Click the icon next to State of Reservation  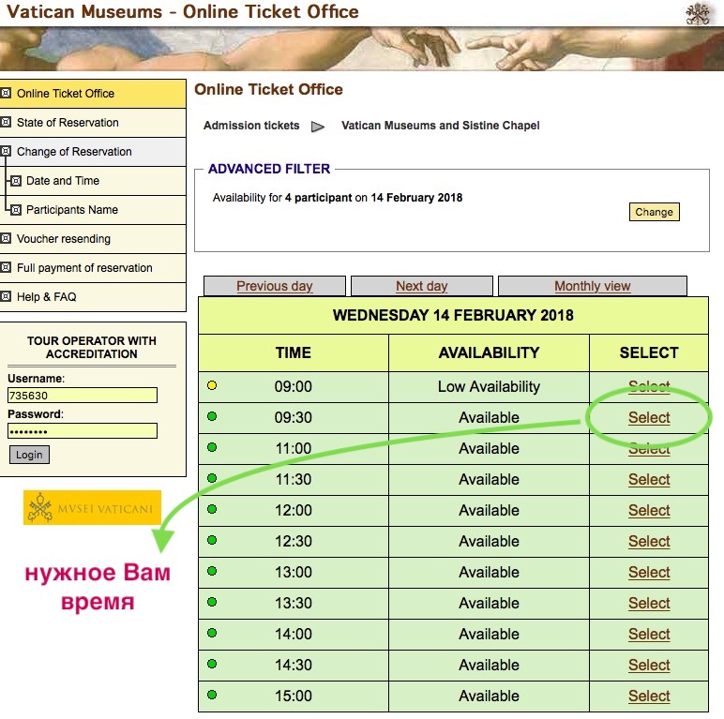coord(7,122)
